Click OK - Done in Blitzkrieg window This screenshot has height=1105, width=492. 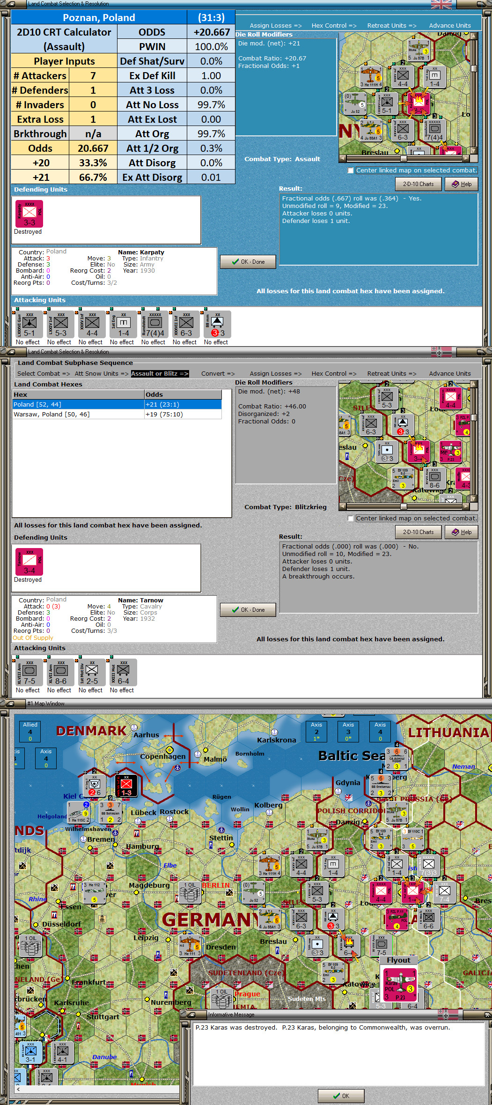248,610
